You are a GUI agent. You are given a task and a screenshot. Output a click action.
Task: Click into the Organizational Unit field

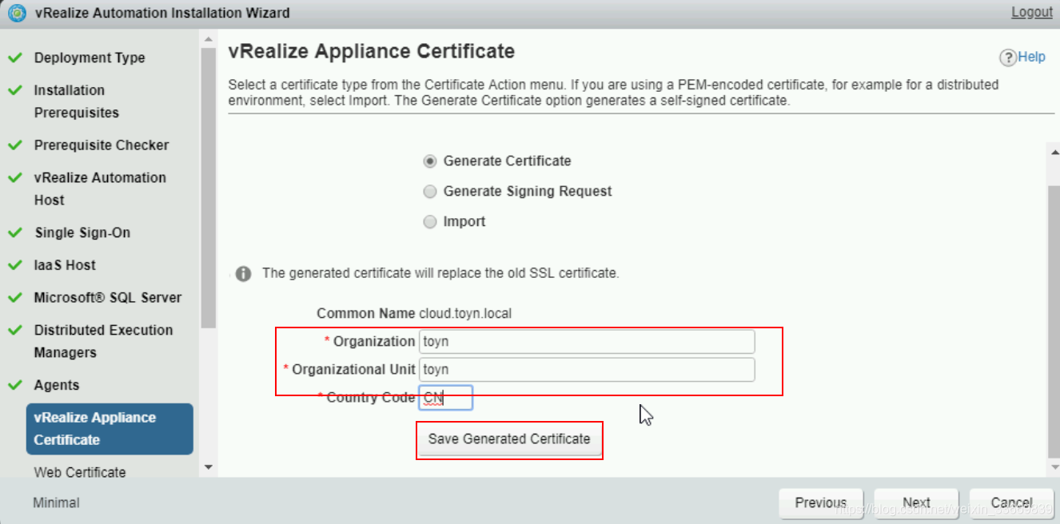587,370
